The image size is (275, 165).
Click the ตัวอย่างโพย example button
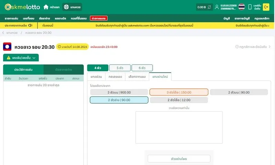[179, 159]
